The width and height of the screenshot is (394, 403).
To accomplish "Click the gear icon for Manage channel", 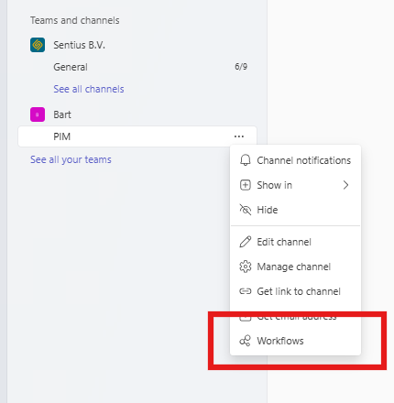I will tap(245, 267).
